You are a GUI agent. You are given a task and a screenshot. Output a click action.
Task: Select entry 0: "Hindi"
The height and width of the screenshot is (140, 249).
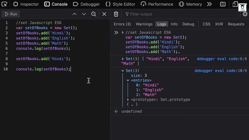(147, 85)
